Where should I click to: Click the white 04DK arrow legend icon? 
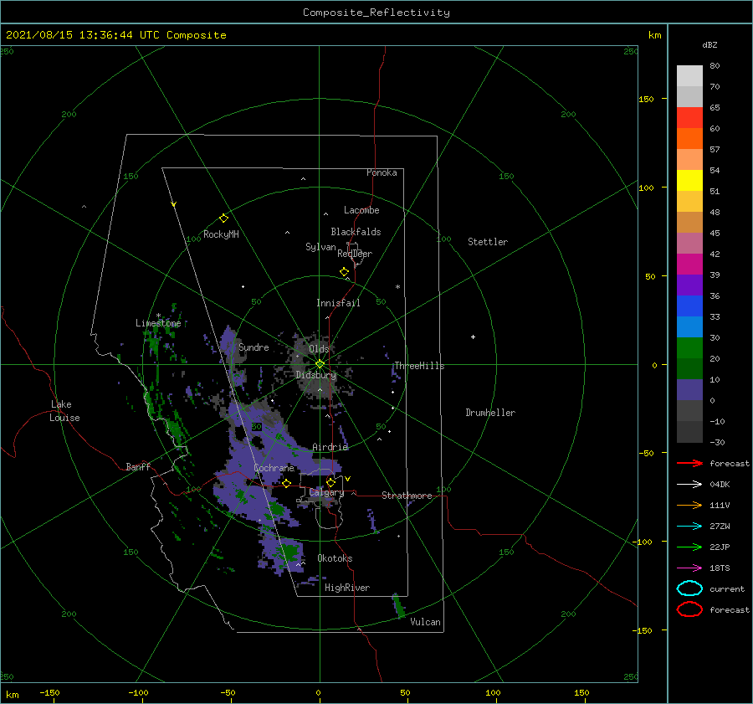coord(689,484)
